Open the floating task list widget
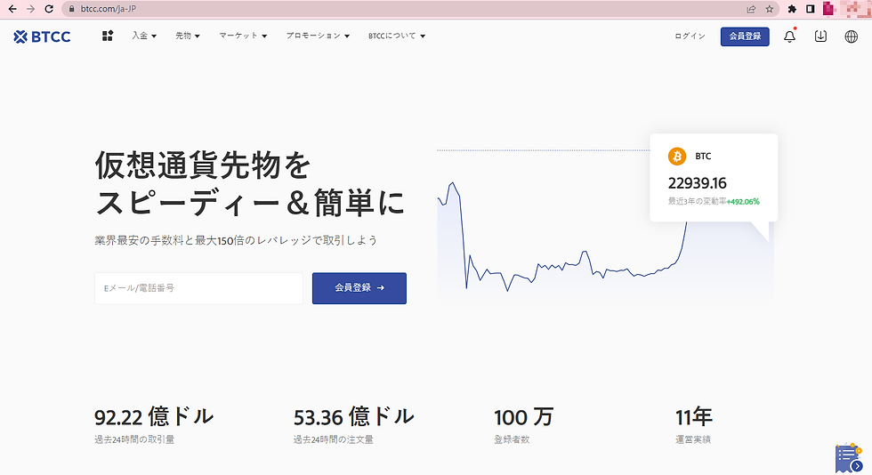Screen dimensions: 872x475 (x=849, y=458)
